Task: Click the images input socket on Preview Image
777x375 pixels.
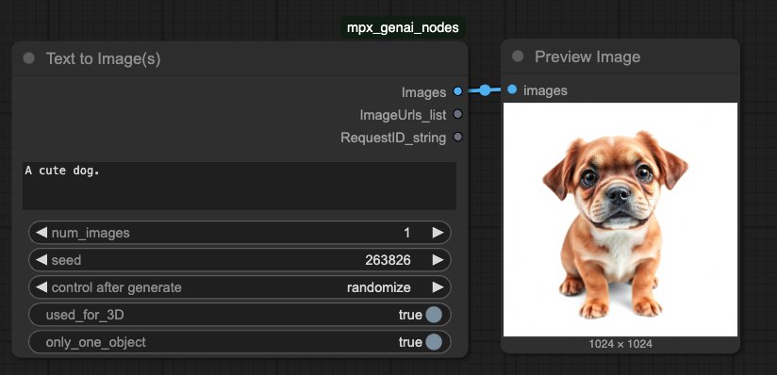Action: point(512,90)
